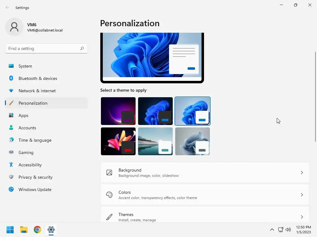This screenshot has height=237, width=317.
Task: Click the Accessibility figure icon
Action: 11,165
